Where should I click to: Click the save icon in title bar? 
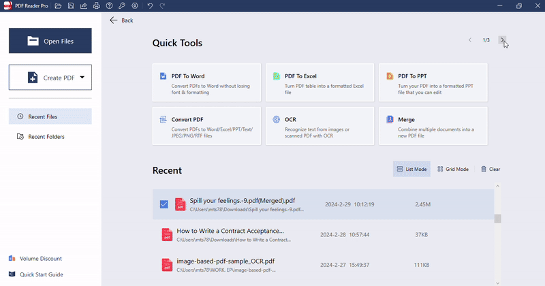click(x=71, y=6)
